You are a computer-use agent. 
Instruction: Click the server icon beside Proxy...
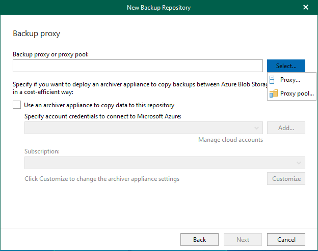(x=272, y=80)
